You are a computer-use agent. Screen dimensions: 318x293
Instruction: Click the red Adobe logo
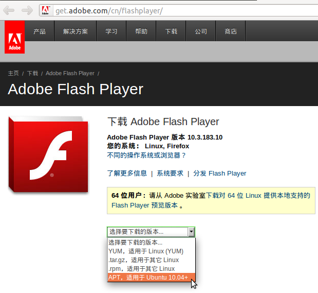14,37
